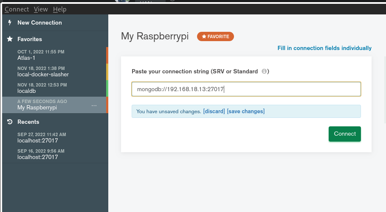
Task: Click the 'NOV 18, 2022 1:38 PM' timestamp
Action: [41, 68]
